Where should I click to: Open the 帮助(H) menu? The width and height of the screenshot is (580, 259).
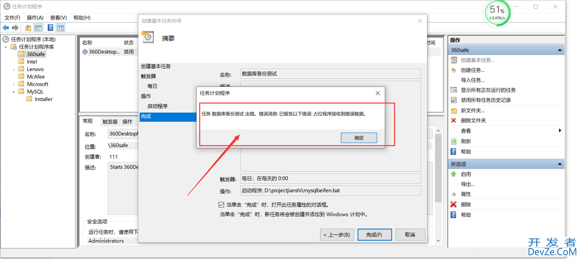tap(82, 18)
